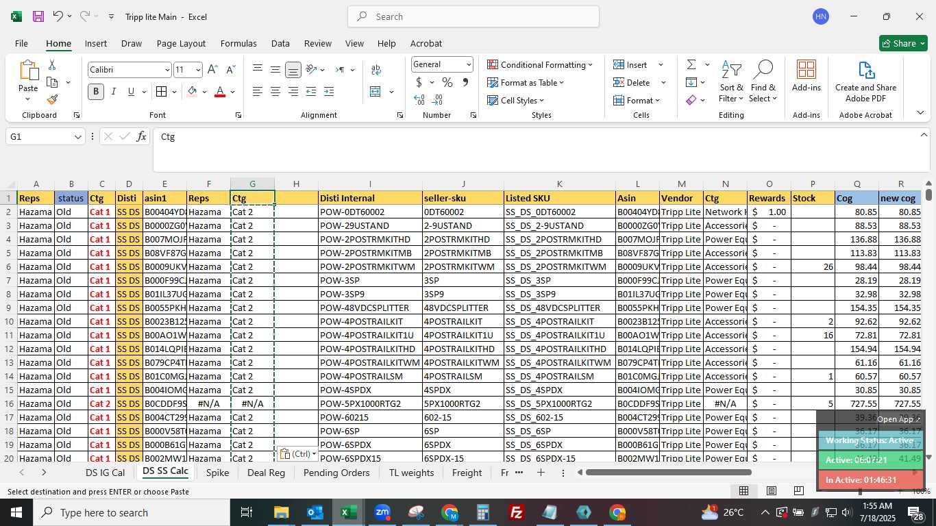The image size is (936, 526).
Task: Click the Clear eraser icon
Action: click(x=691, y=100)
